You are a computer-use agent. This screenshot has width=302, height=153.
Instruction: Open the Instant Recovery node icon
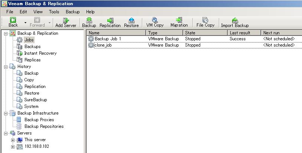pos(20,53)
